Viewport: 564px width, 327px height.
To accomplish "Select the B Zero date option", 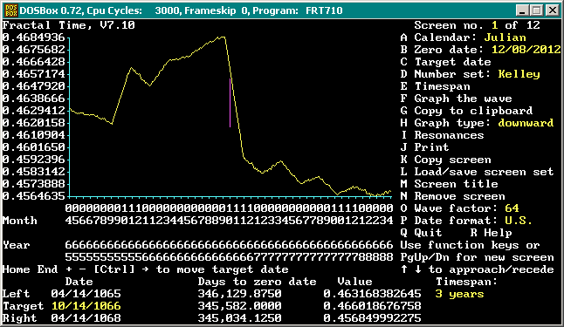I will (480, 50).
